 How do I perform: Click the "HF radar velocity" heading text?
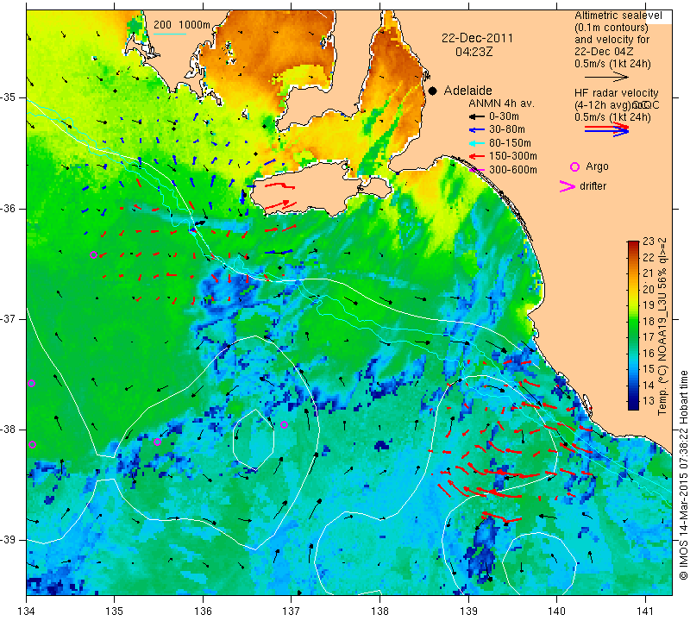(x=616, y=93)
